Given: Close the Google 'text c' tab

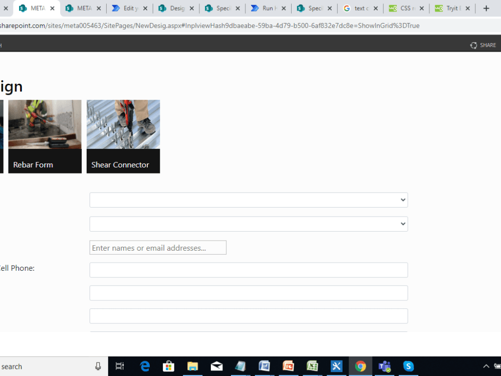Looking at the screenshot, I should [x=376, y=9].
